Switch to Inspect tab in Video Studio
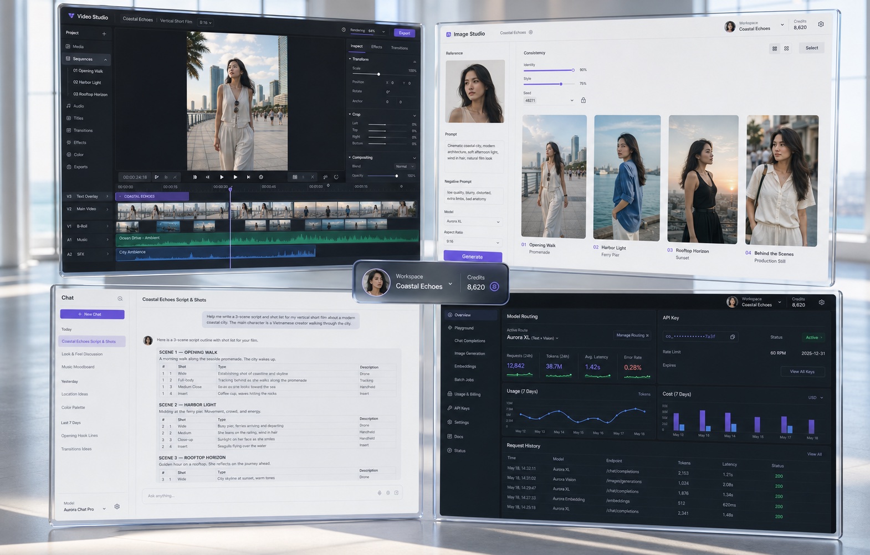This screenshot has height=555, width=870. coord(356,46)
